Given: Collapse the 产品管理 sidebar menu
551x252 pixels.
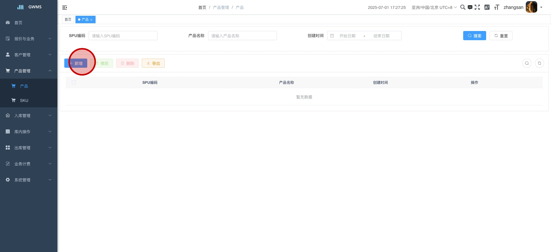Looking at the screenshot, I should [x=29, y=71].
